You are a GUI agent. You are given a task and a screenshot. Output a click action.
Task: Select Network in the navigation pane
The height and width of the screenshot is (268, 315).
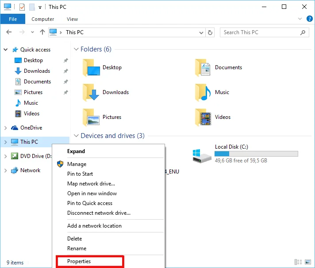(x=30, y=170)
